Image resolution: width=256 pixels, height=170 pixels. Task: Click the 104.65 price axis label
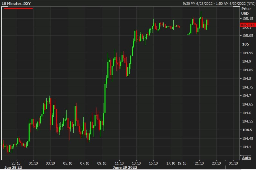click(248, 104)
